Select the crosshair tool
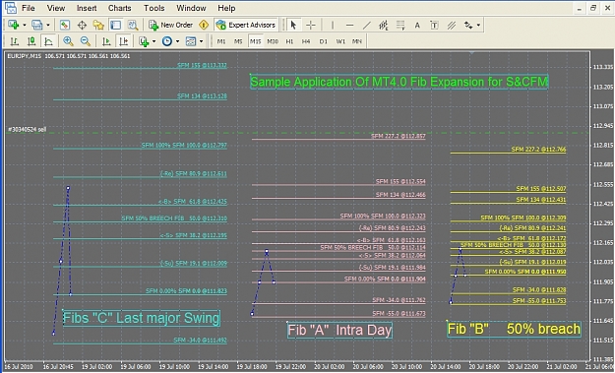 310,26
